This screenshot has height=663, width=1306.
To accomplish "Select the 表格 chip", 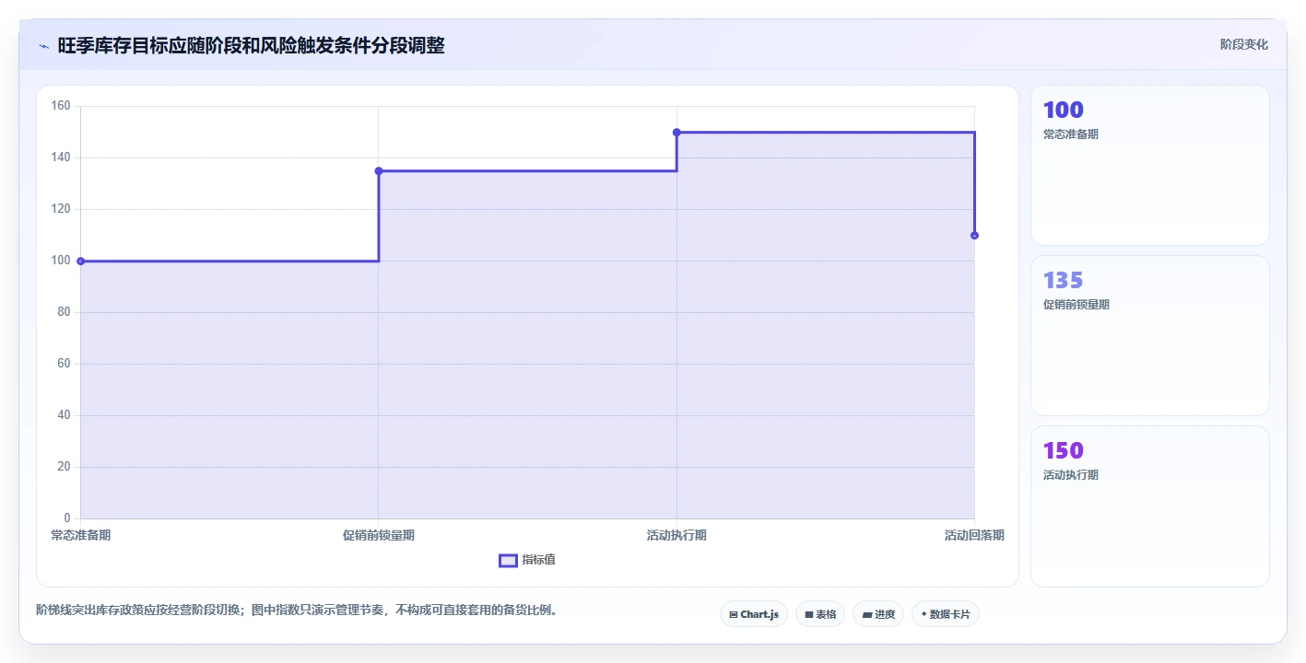I will click(820, 614).
